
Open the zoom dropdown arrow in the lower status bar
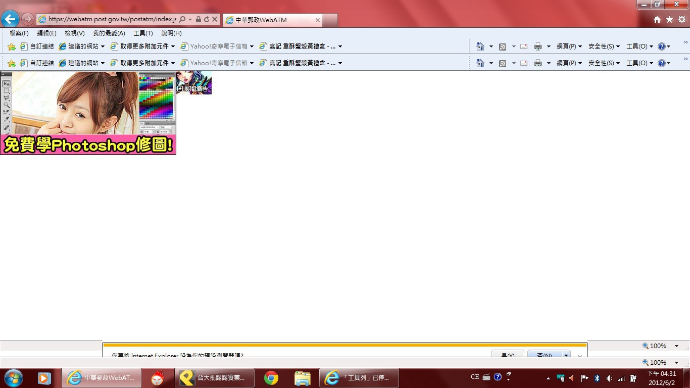click(677, 363)
